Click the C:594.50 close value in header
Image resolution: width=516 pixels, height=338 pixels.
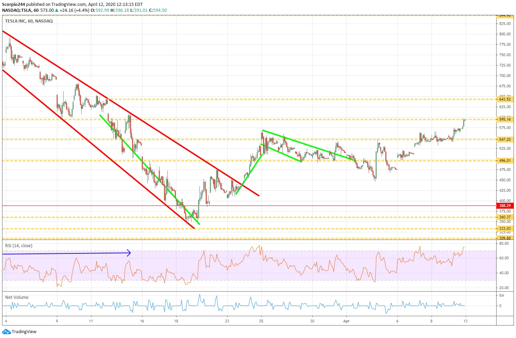click(x=158, y=10)
